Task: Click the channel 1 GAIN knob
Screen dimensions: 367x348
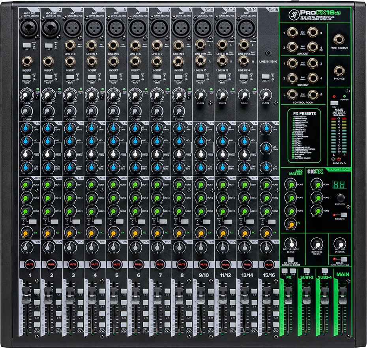Action: (26, 96)
